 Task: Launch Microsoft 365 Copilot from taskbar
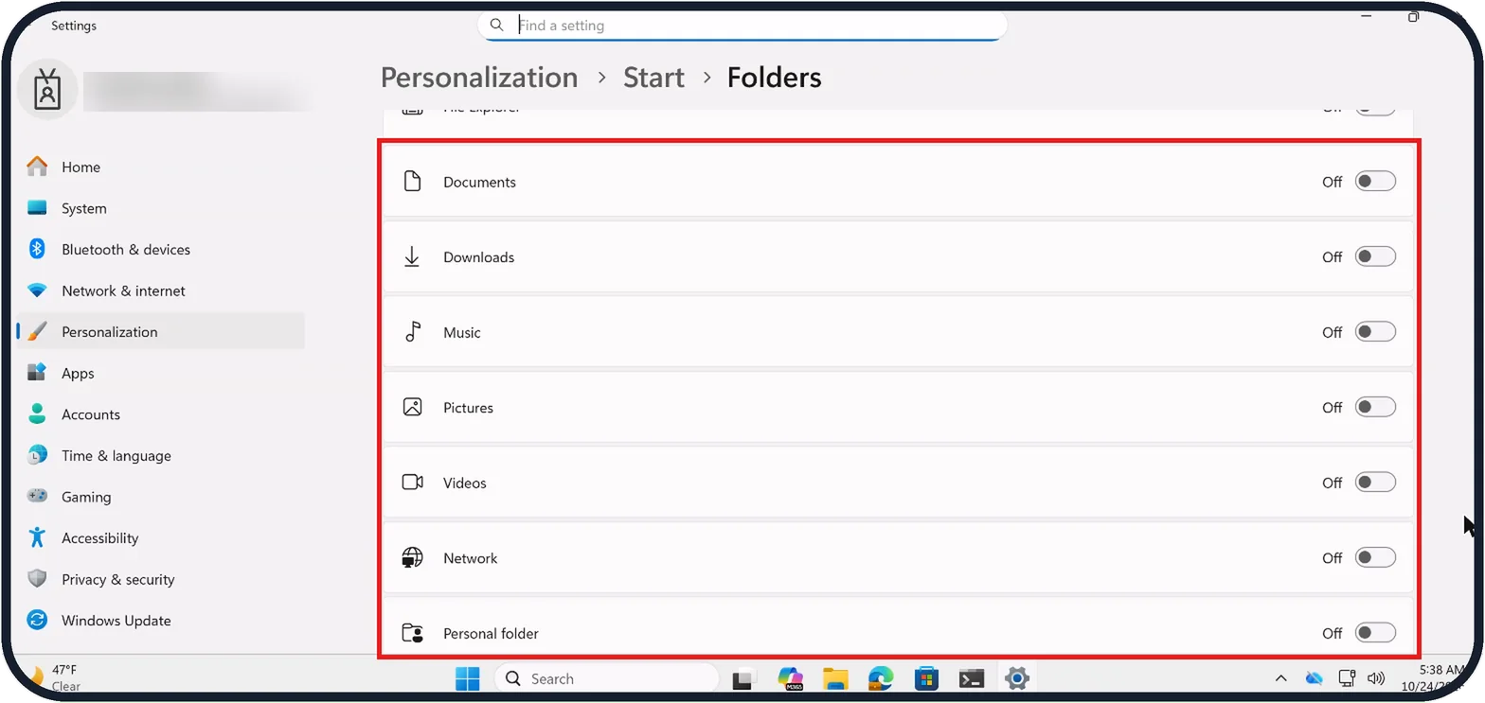coord(790,678)
